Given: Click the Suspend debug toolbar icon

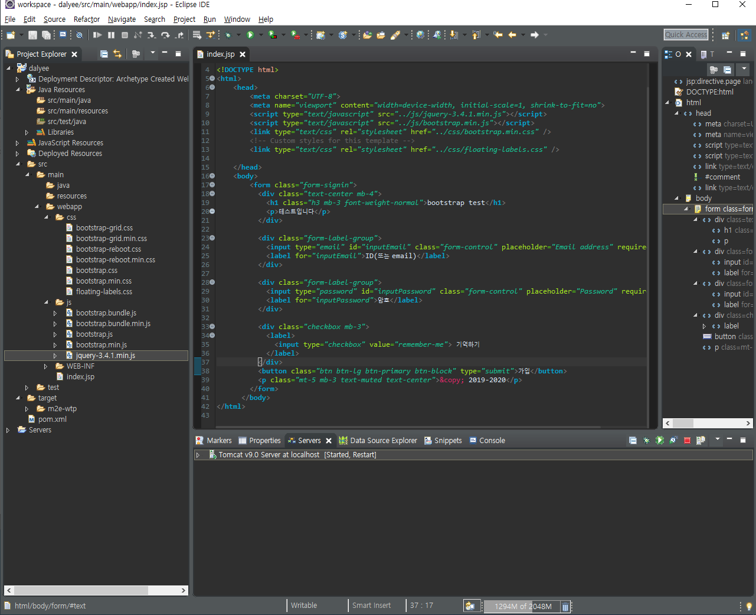Looking at the screenshot, I should (111, 35).
